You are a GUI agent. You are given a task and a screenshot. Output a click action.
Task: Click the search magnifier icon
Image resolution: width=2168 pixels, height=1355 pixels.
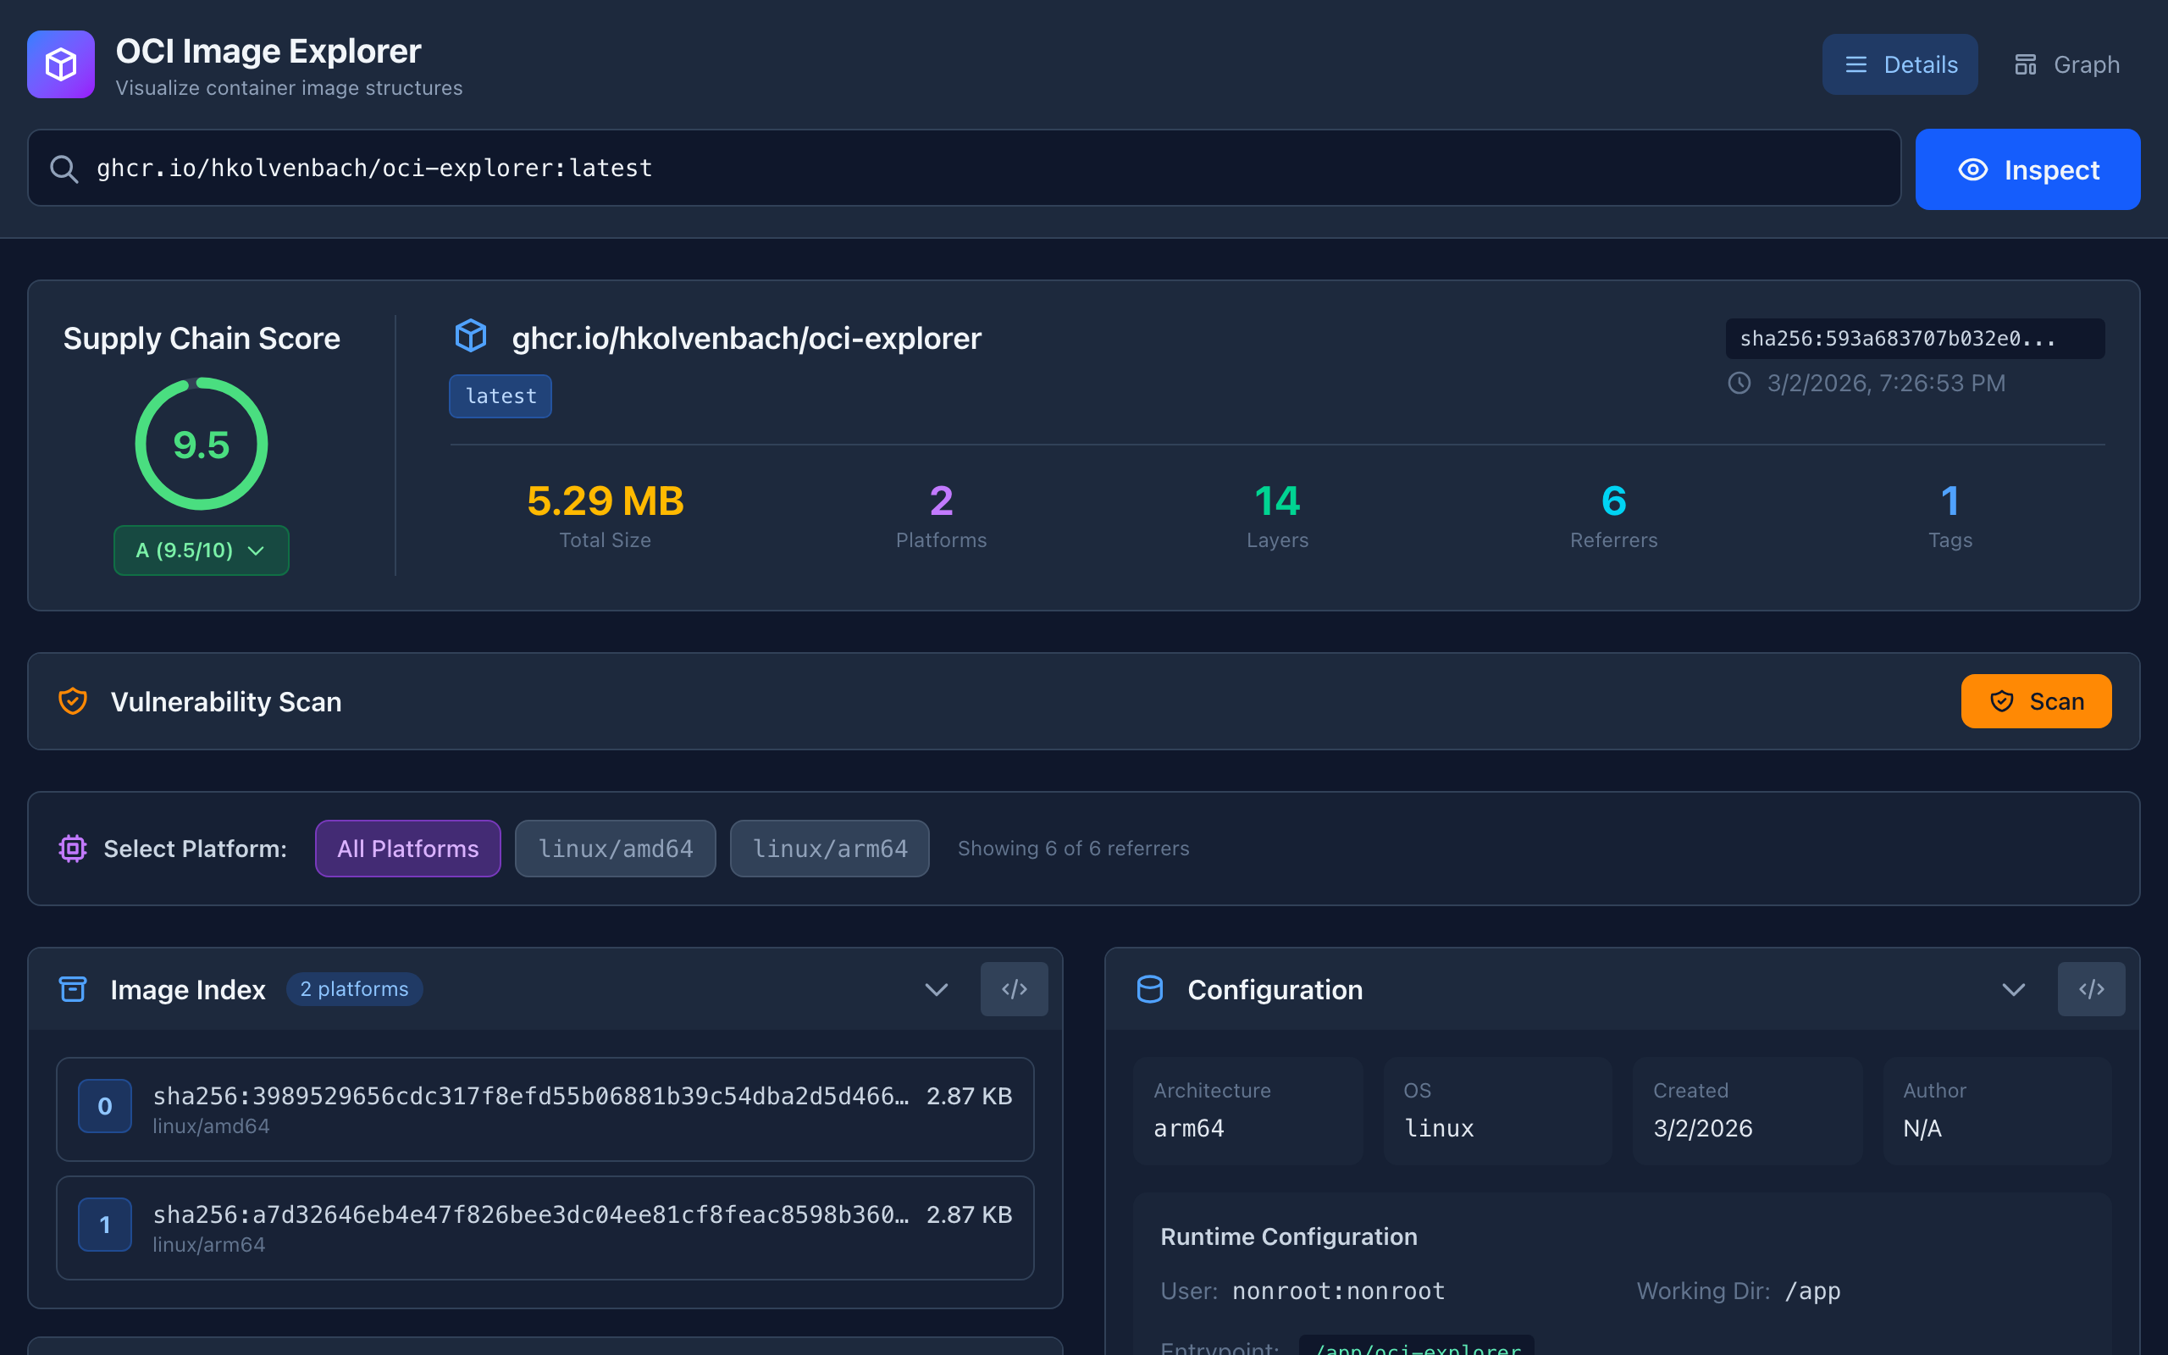pos(64,169)
